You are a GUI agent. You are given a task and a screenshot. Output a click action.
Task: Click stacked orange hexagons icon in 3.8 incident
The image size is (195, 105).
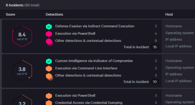click(49, 77)
